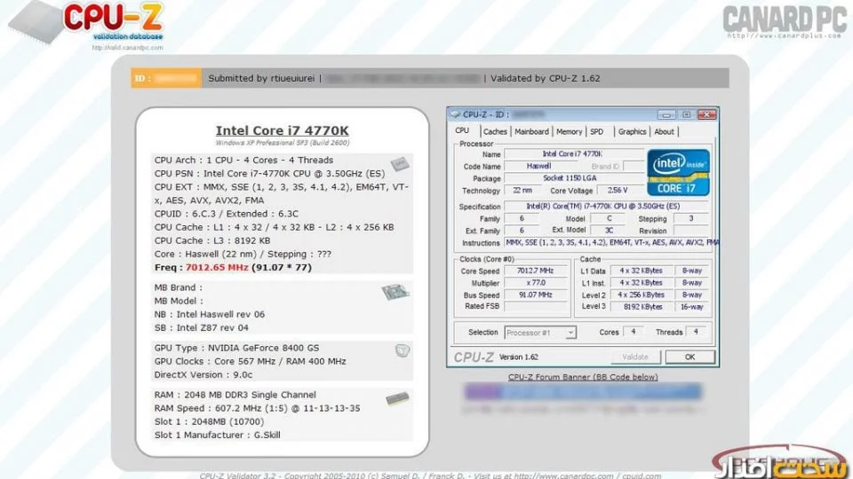Click the RAM module icon beside RAM row

click(x=398, y=399)
